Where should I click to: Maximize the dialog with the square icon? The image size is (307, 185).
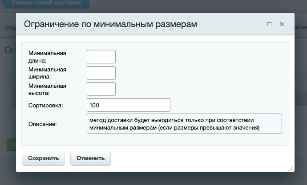(269, 24)
